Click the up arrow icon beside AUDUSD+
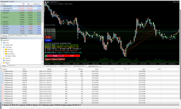This screenshot has height=109, width=181. (x=1, y=13)
